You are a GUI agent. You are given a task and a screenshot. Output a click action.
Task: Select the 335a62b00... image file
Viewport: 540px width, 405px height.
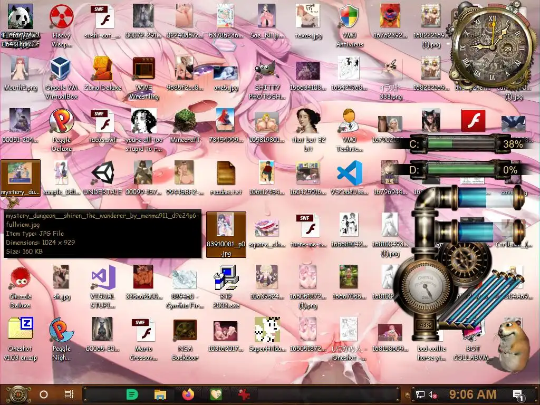point(143,283)
